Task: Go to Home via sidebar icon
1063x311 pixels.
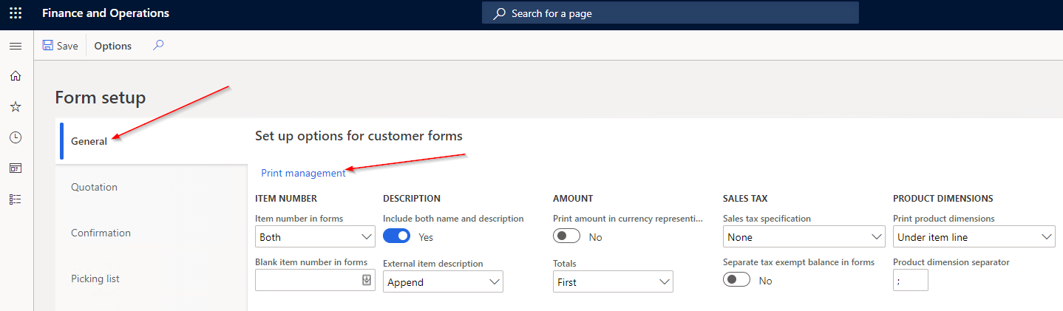Action: tap(16, 76)
